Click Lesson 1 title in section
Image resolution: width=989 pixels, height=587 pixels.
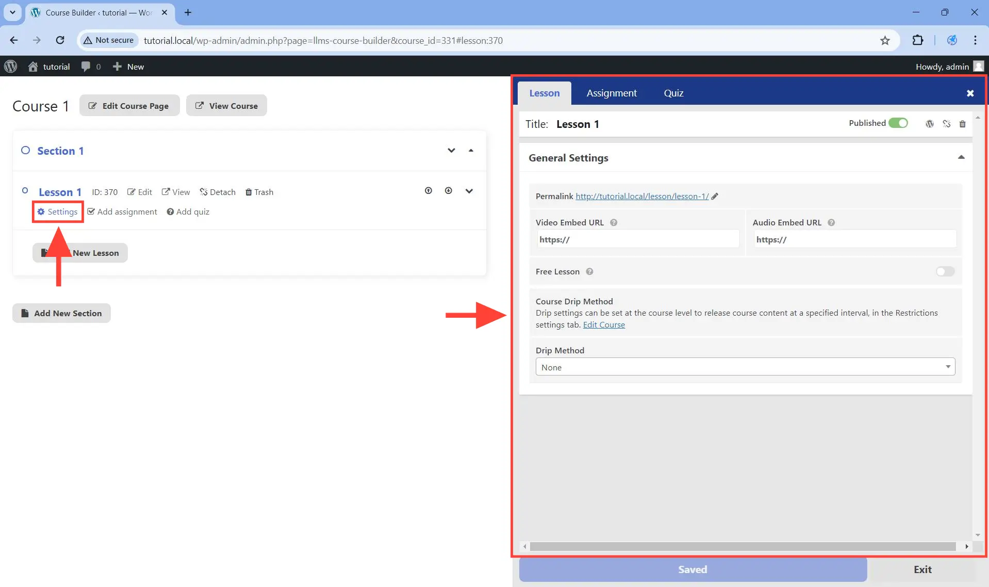coord(60,192)
